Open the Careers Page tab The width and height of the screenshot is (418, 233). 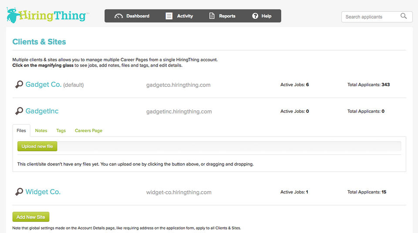[88, 130]
